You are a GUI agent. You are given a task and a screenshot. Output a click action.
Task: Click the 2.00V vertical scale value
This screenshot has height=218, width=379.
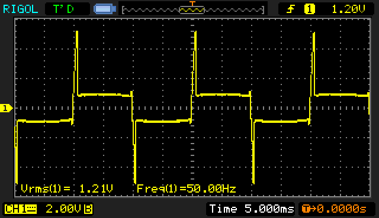[63, 209]
